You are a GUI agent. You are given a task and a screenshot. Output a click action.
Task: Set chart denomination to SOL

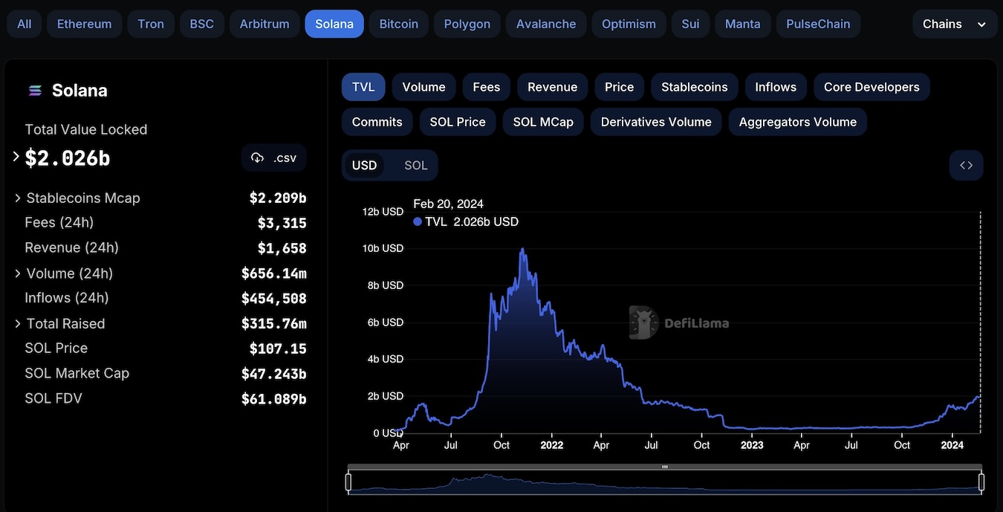click(416, 165)
